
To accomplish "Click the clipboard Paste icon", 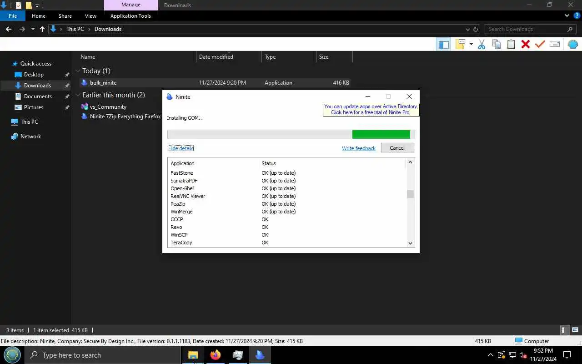I will (x=511, y=44).
